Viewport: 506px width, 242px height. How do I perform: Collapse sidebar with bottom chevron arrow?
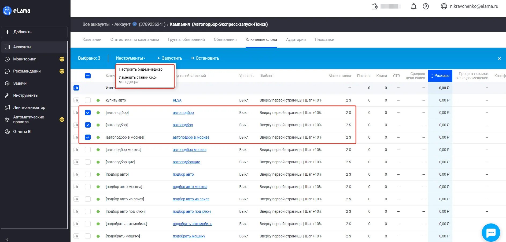(x=7, y=240)
